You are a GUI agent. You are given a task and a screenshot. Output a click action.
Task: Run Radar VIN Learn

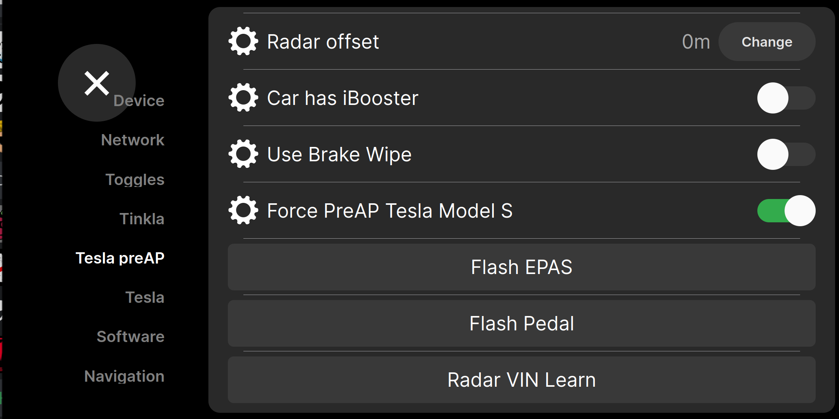[521, 380]
